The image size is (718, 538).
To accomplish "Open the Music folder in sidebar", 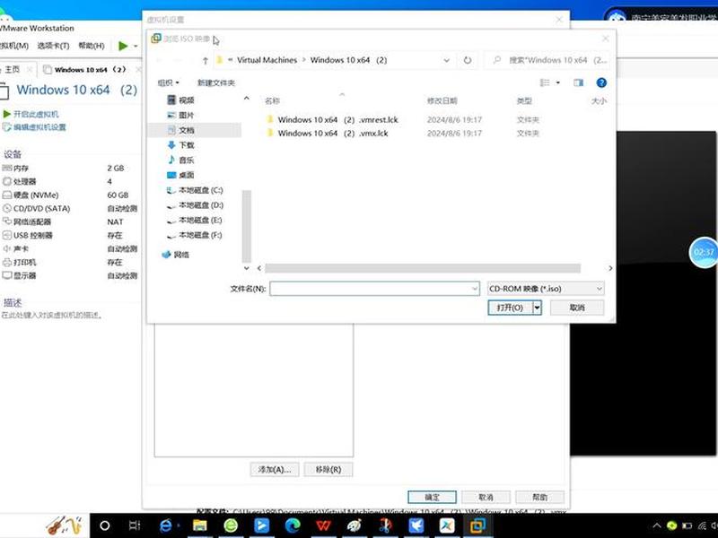I will pos(181,161).
